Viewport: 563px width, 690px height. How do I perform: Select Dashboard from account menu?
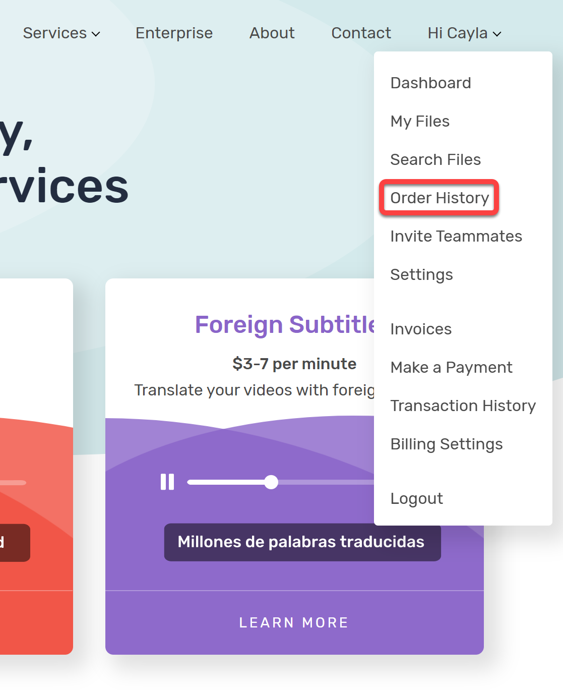431,83
